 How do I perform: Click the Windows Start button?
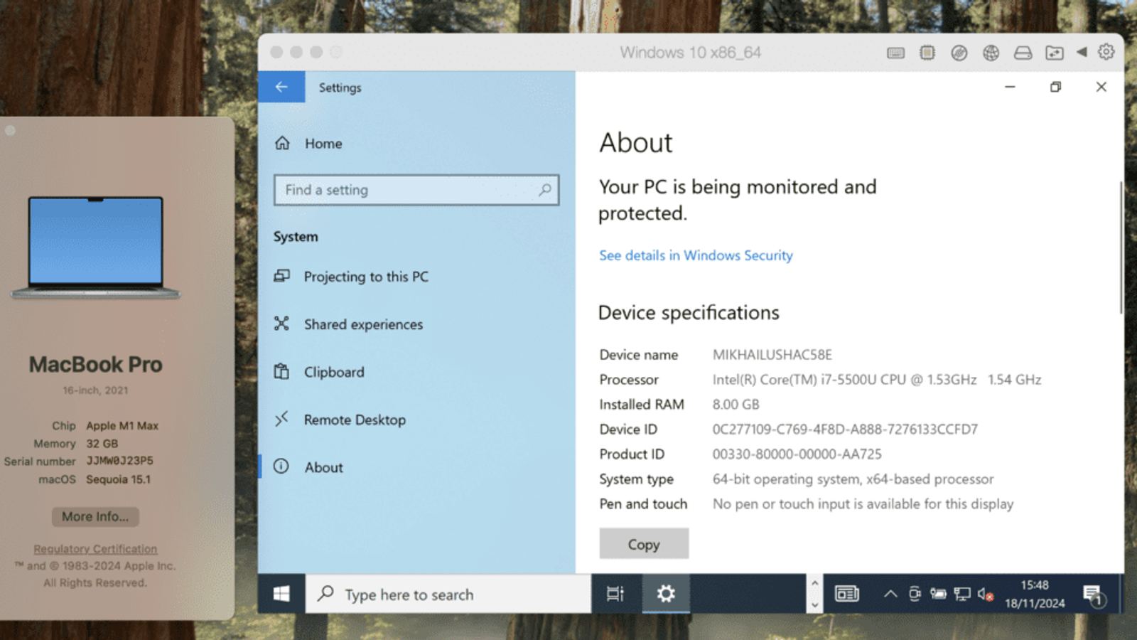click(x=281, y=594)
